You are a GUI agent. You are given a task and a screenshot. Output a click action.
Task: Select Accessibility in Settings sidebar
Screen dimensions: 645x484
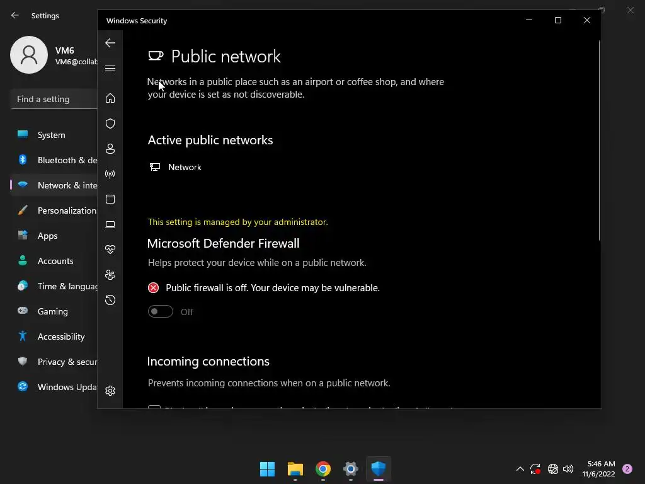pyautogui.click(x=54, y=337)
